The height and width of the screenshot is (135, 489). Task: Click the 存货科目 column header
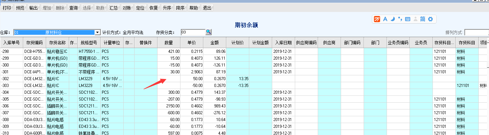(x=467, y=43)
